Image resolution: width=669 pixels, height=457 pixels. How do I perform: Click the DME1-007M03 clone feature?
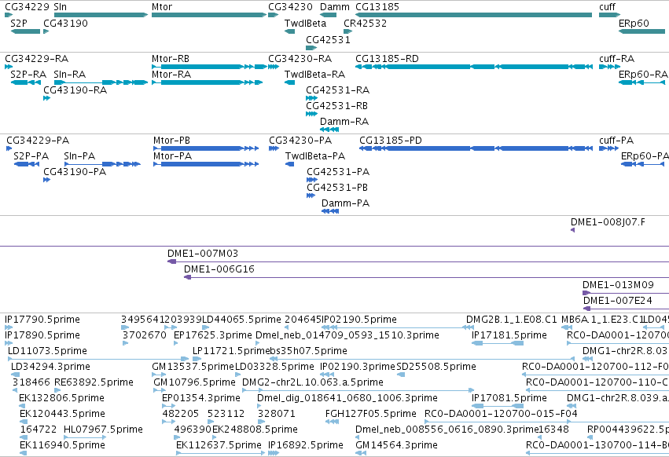tap(418, 261)
